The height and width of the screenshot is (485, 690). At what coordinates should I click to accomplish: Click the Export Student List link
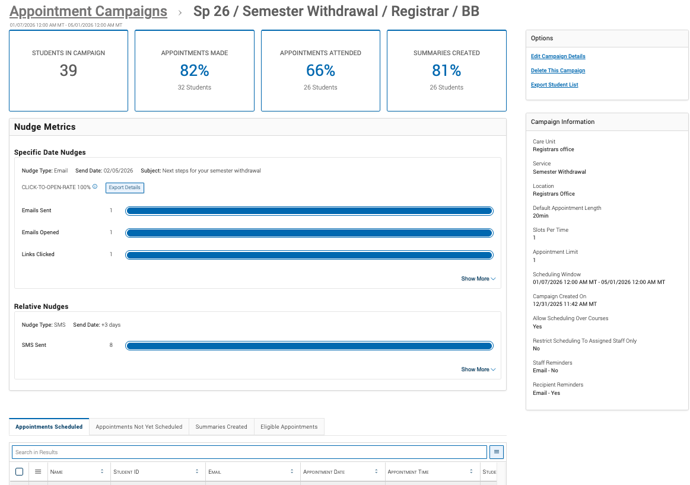click(555, 85)
